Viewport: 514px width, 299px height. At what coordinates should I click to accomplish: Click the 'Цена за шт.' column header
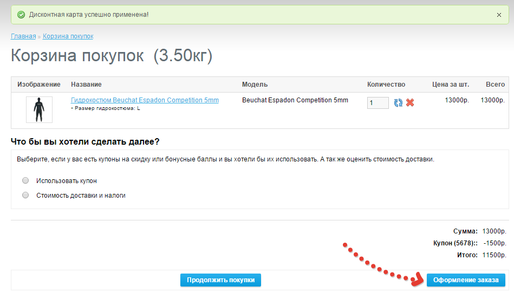coord(451,84)
